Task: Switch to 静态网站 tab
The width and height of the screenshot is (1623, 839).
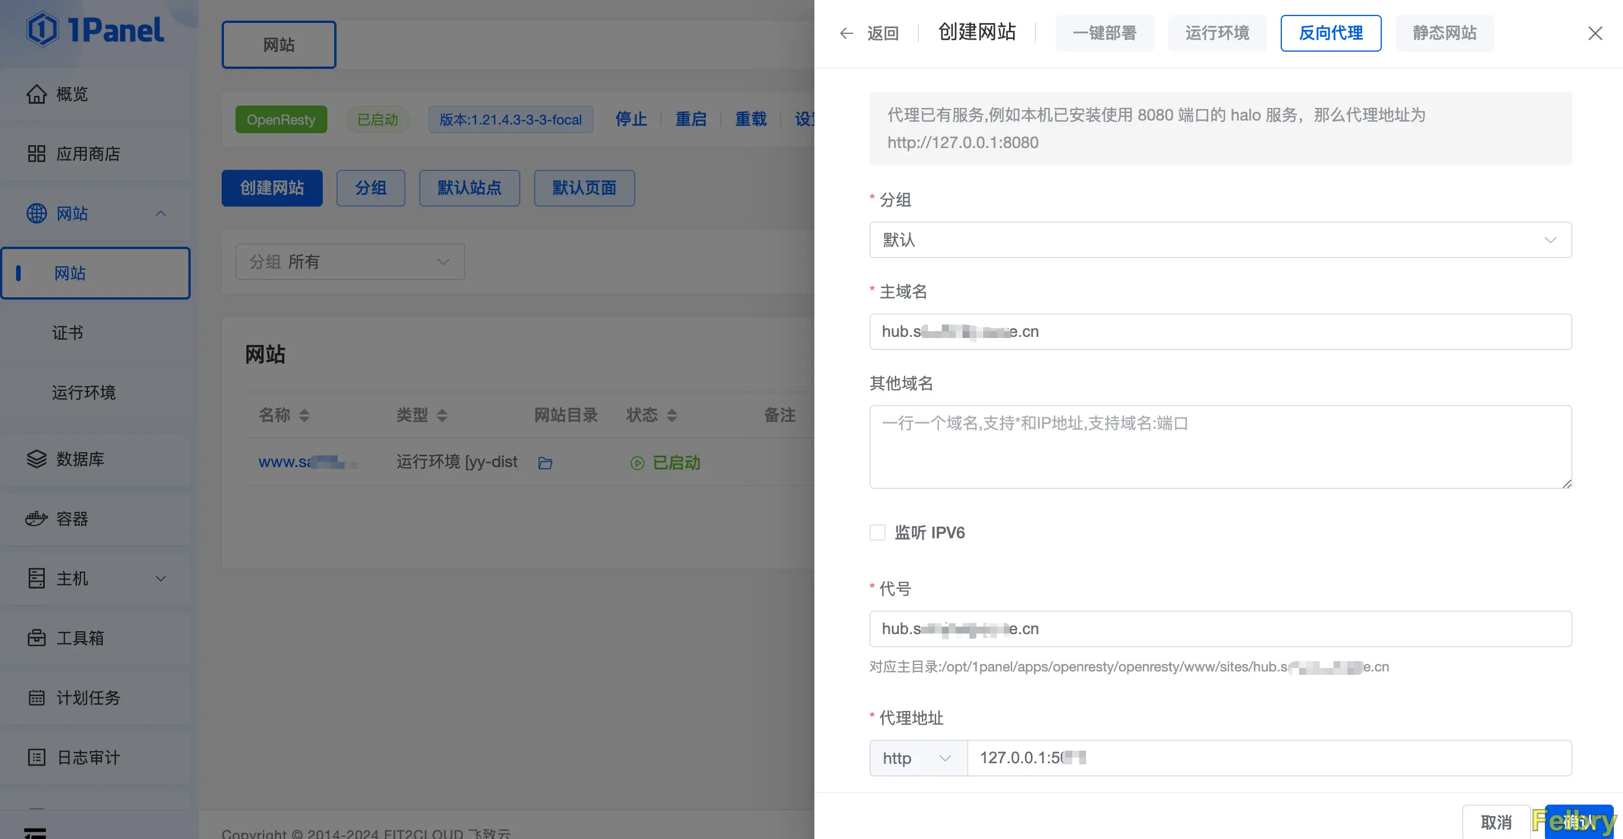Action: [x=1444, y=33]
